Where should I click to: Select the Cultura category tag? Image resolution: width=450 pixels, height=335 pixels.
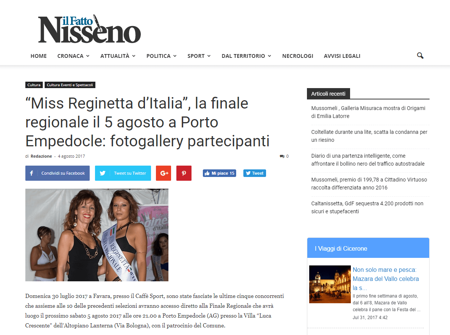pos(34,85)
